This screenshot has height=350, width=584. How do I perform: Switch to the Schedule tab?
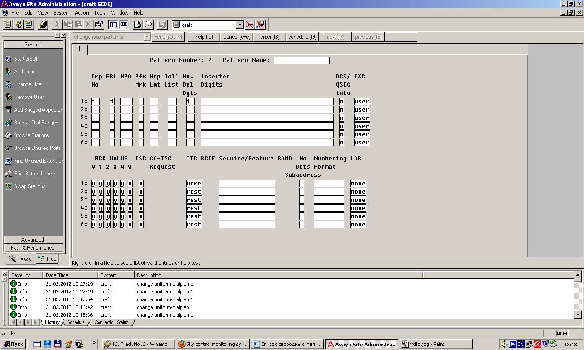click(x=76, y=322)
